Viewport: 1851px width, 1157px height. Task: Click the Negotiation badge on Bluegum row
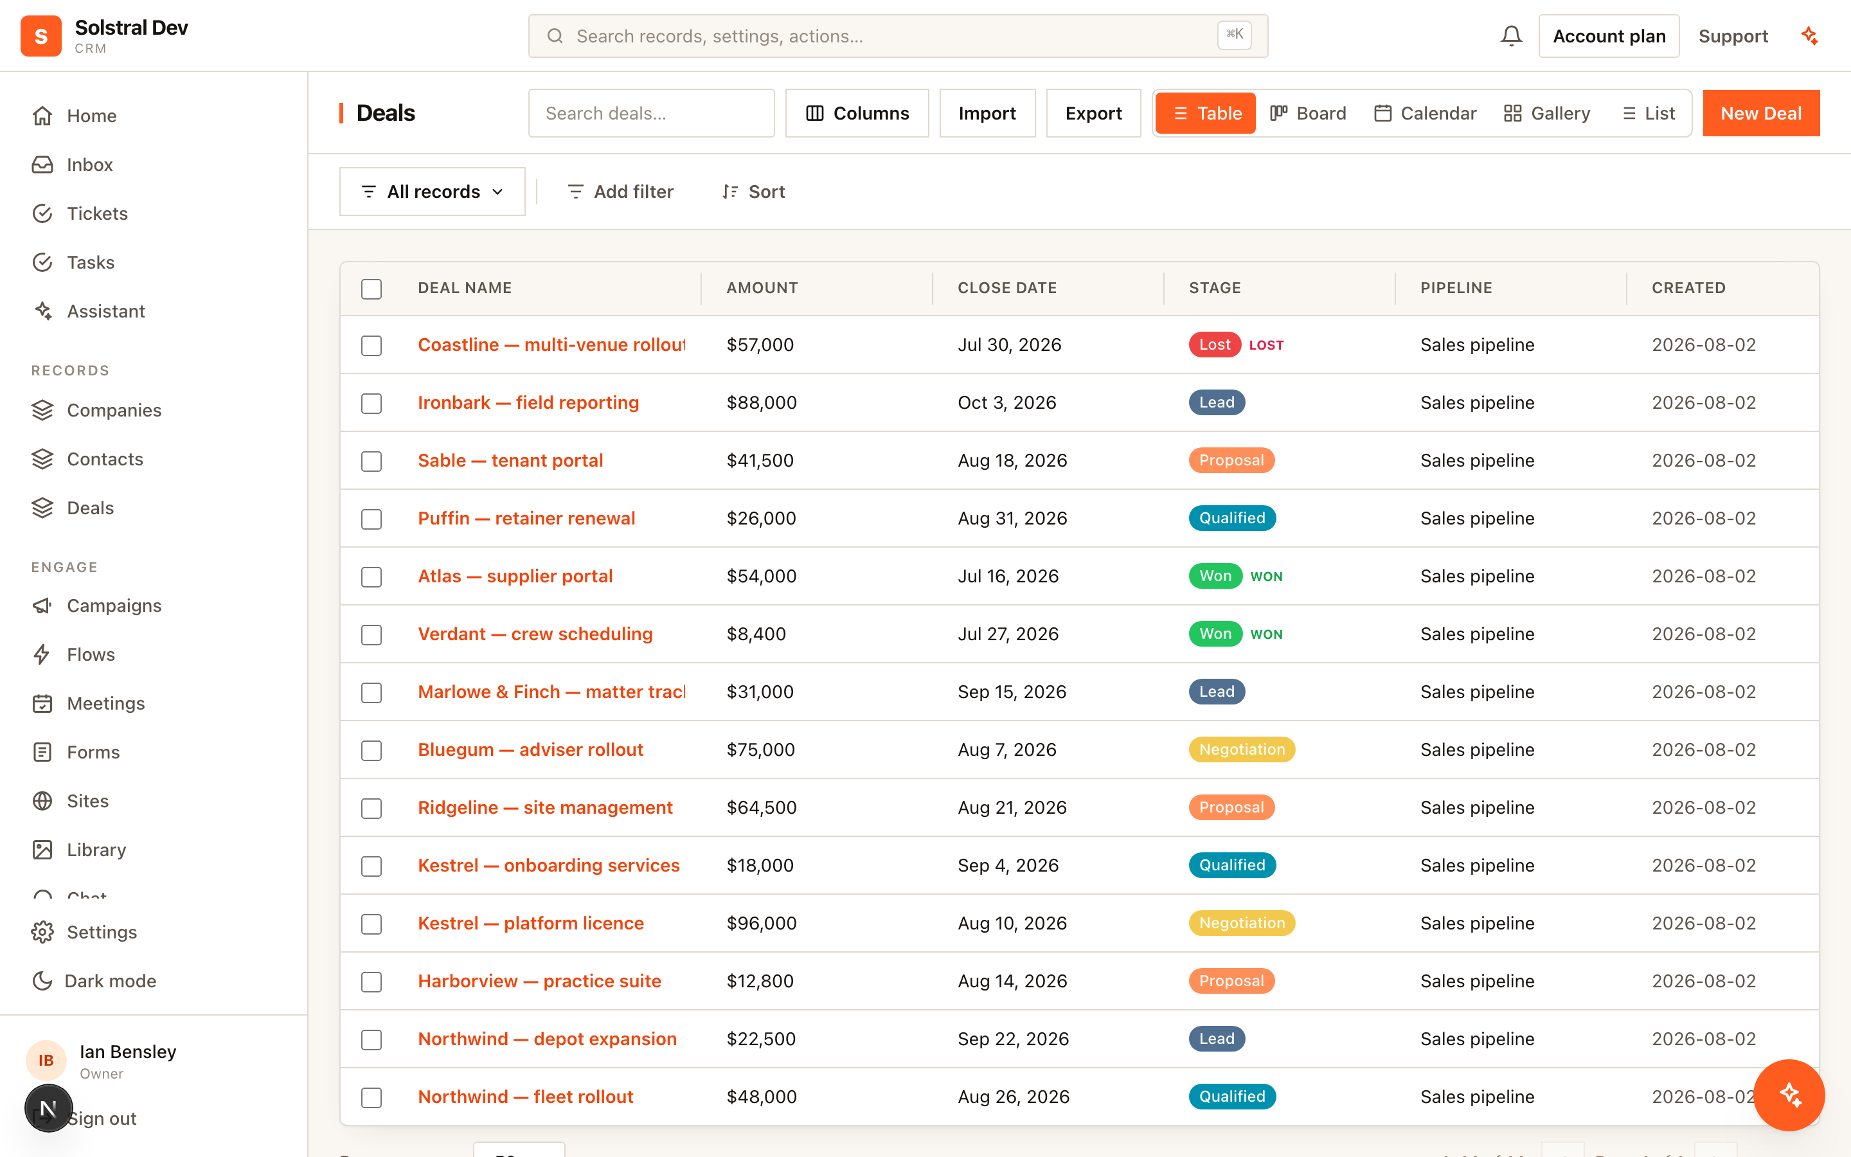point(1242,749)
